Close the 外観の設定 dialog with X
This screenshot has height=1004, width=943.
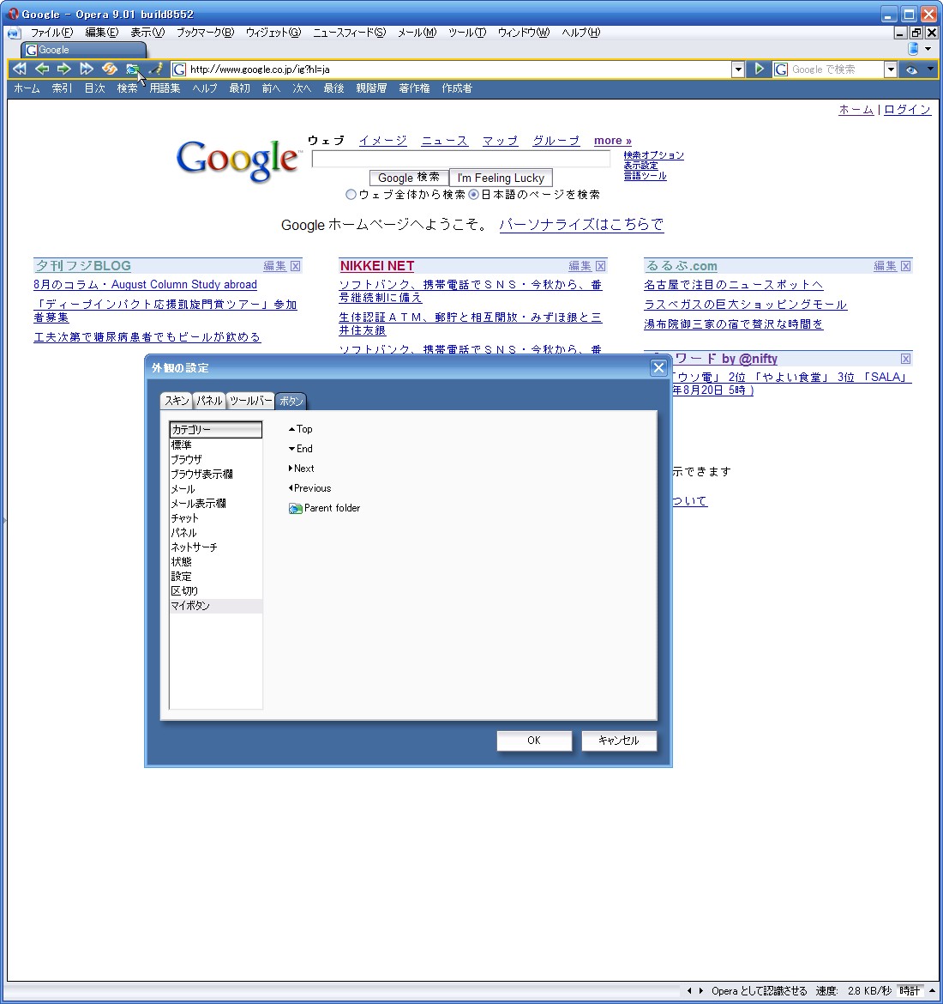tap(658, 367)
